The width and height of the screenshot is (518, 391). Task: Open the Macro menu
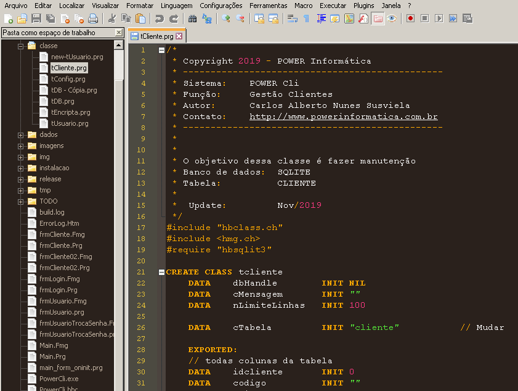(303, 6)
